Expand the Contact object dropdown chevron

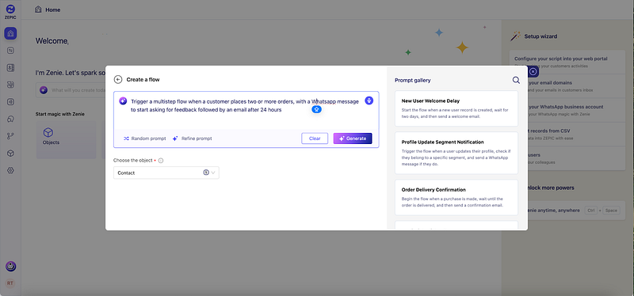pos(213,173)
